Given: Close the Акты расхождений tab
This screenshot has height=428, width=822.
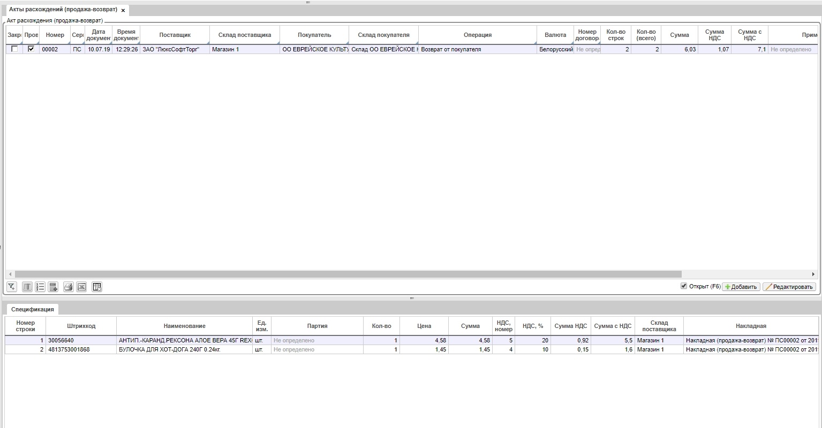Looking at the screenshot, I should tap(123, 10).
